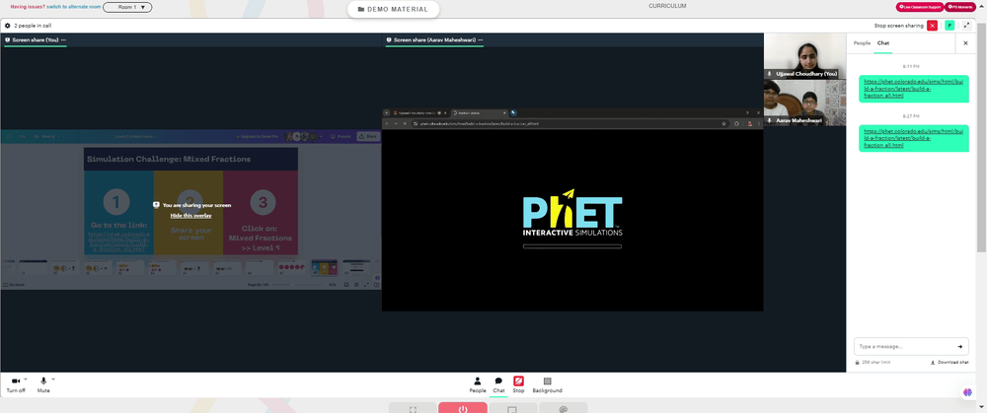987x413 pixels.
Task: Open microphone options arrow
Action: click(53, 379)
